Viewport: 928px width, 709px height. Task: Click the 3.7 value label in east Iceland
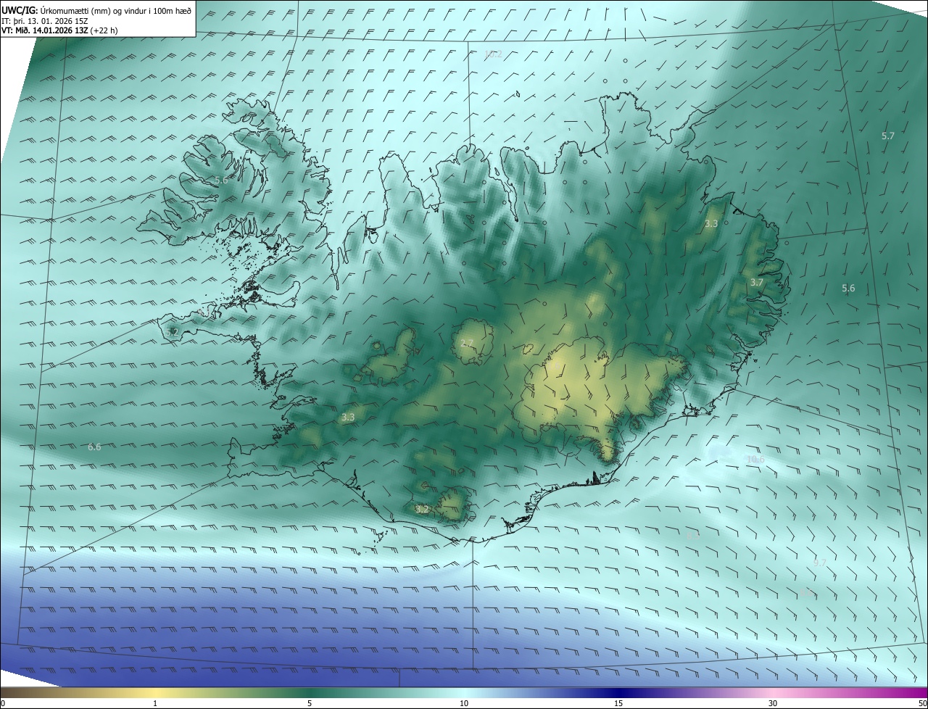click(757, 283)
